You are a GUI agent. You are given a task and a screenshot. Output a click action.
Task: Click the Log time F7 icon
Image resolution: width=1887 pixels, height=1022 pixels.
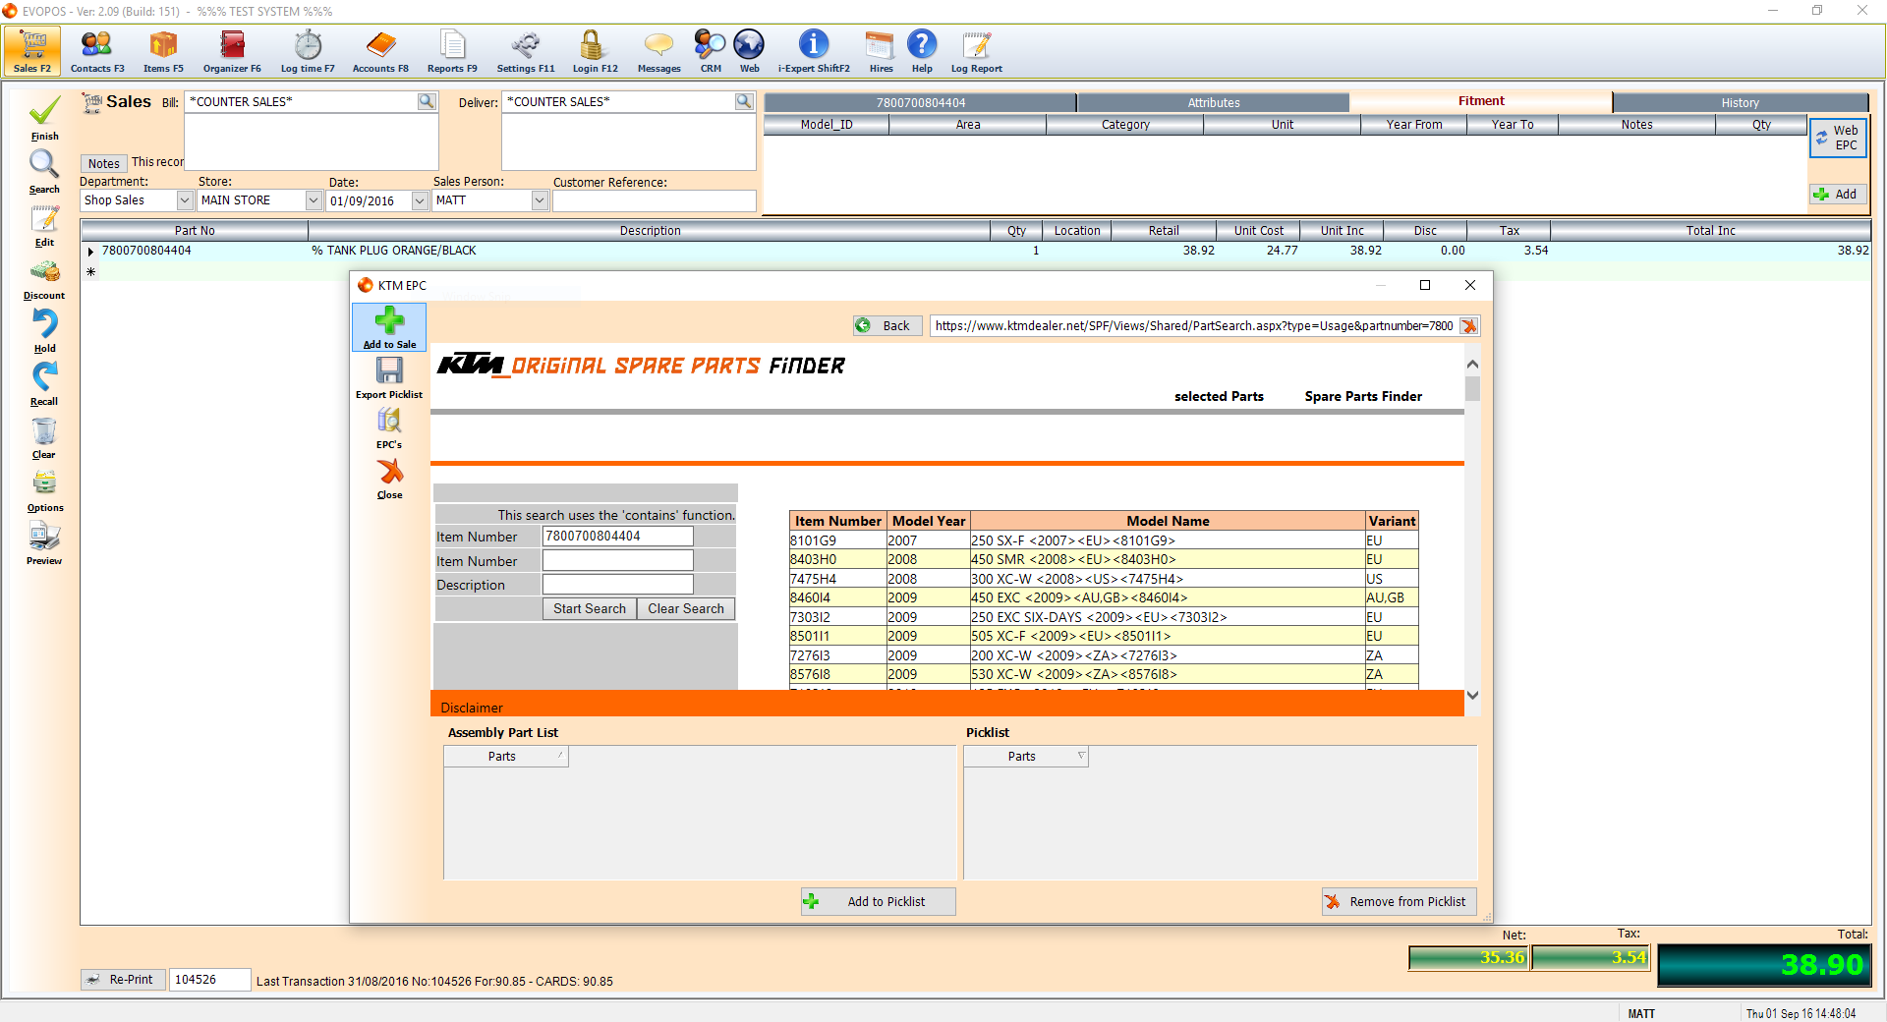pyautogui.click(x=308, y=51)
